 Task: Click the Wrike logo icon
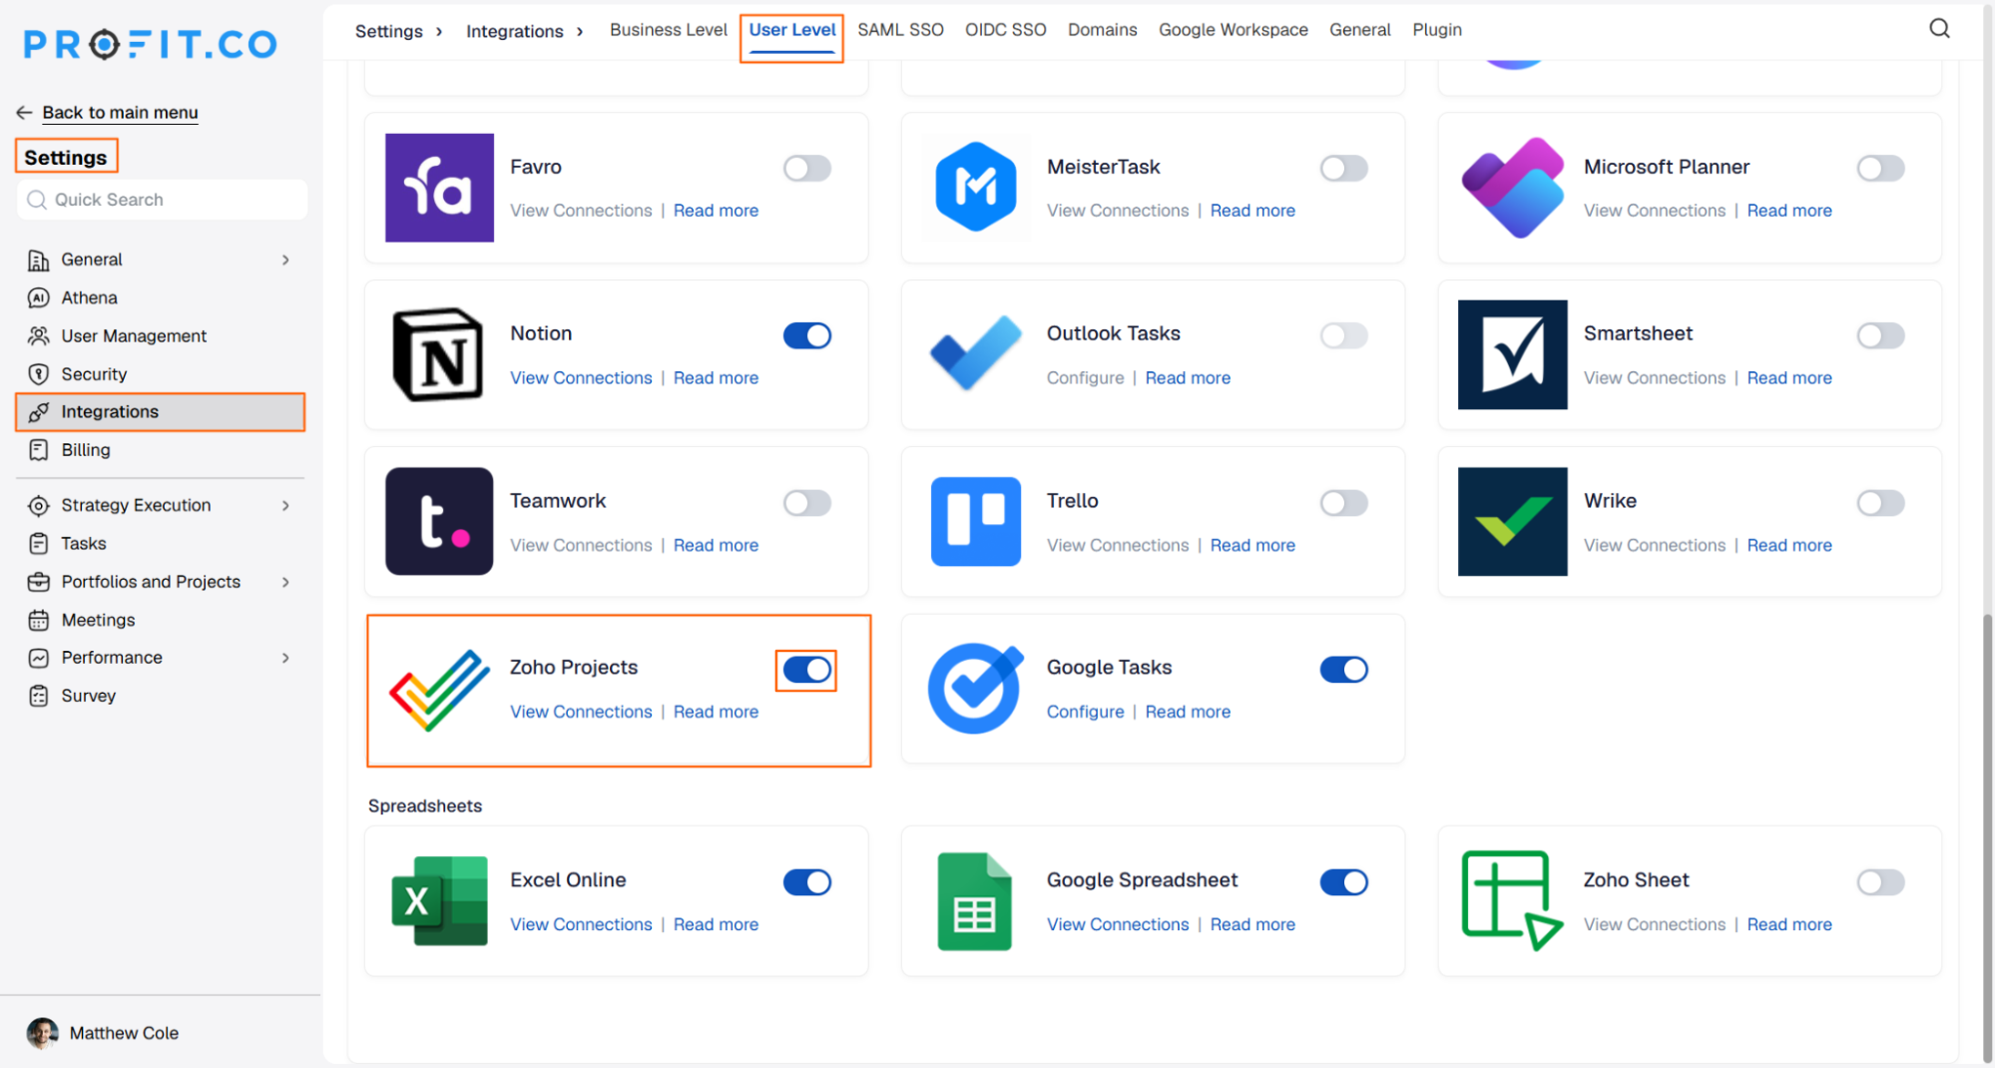pos(1512,521)
